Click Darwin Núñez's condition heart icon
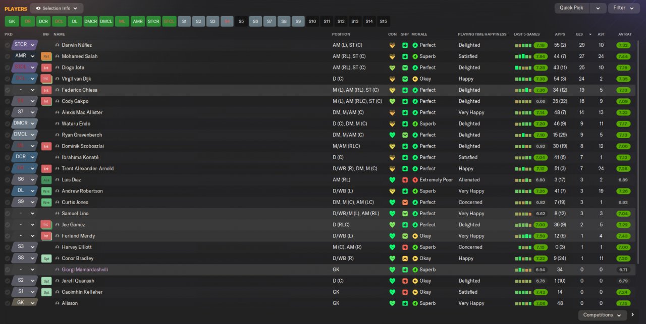 (392, 45)
